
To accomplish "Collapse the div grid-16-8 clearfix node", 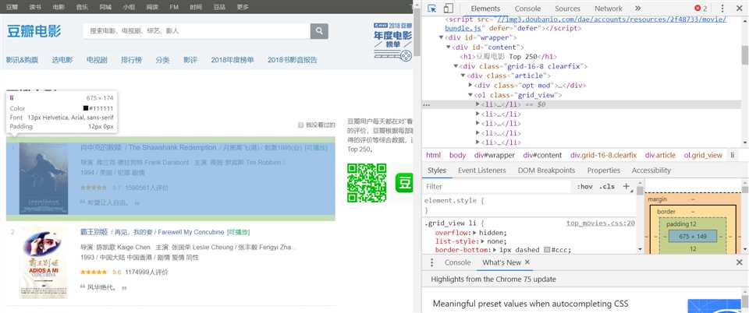I will tap(456, 66).
